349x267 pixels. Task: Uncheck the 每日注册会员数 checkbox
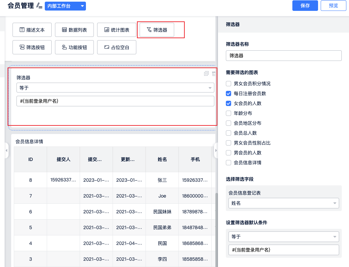tap(228, 93)
